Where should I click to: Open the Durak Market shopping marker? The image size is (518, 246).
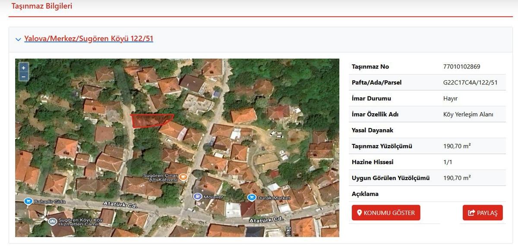252,197
